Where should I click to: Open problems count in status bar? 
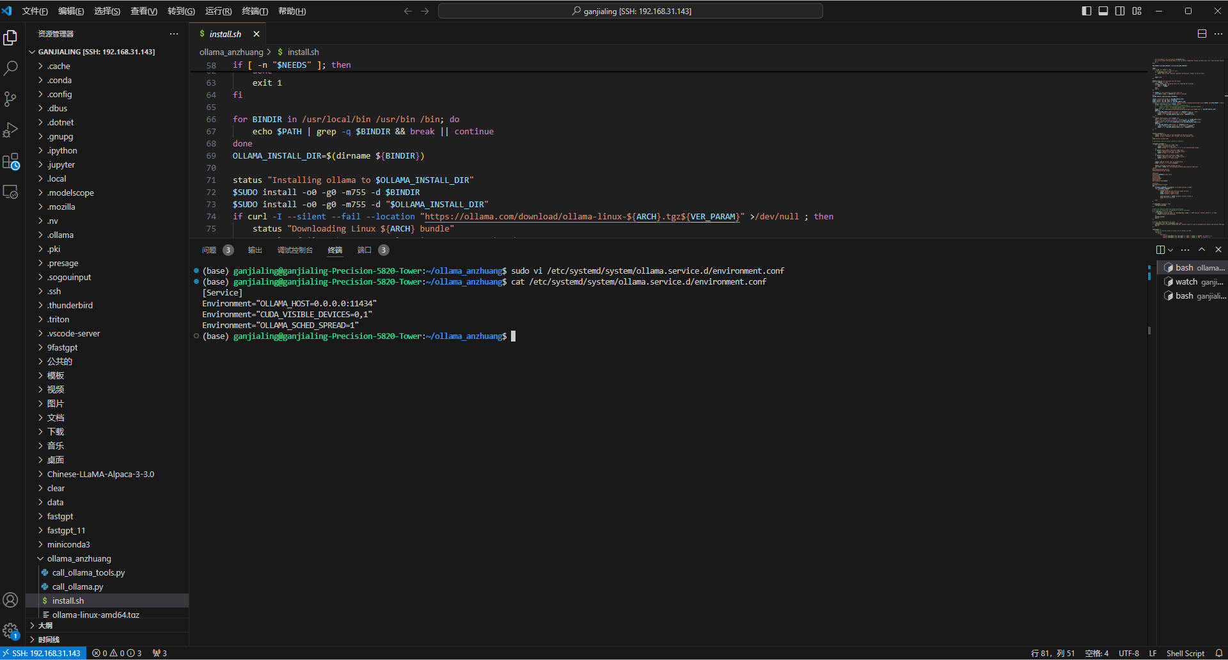[117, 653]
